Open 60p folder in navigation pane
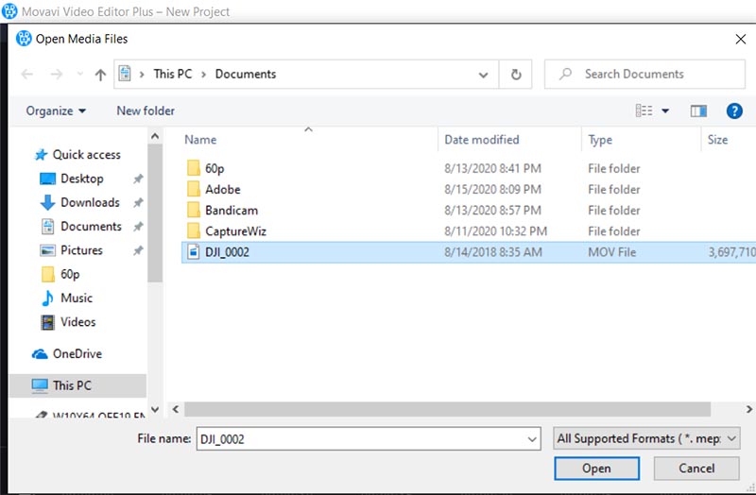756x495 pixels. [x=60, y=274]
